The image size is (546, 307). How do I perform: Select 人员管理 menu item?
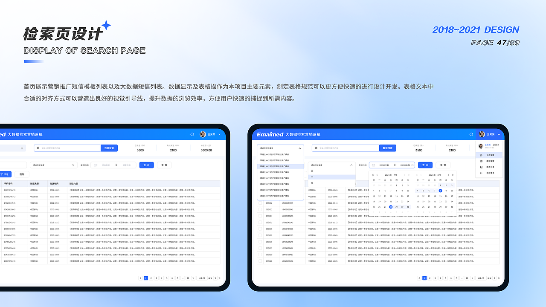coord(489,155)
